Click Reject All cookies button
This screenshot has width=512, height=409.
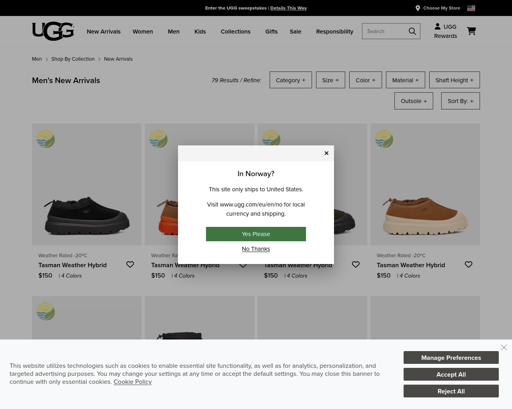coord(451,391)
